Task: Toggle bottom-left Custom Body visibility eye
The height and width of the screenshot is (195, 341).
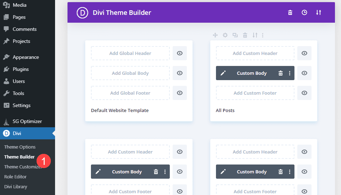Action: click(180, 172)
